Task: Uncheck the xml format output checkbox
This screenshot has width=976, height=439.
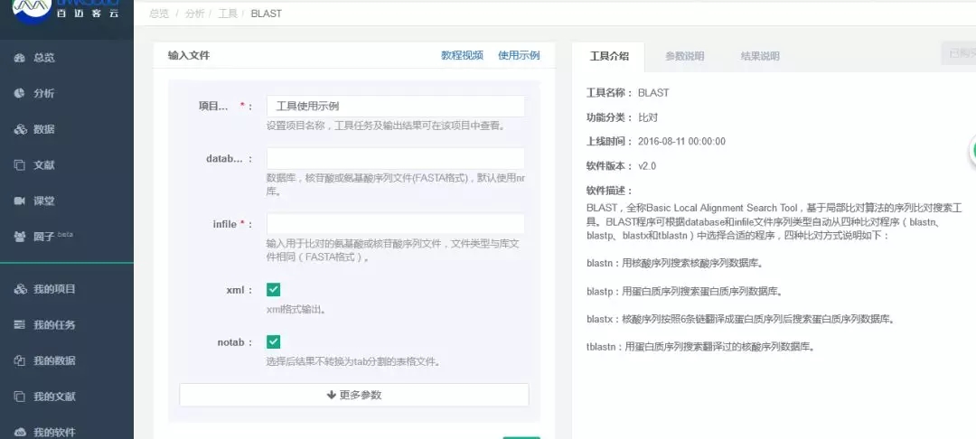Action: [274, 290]
